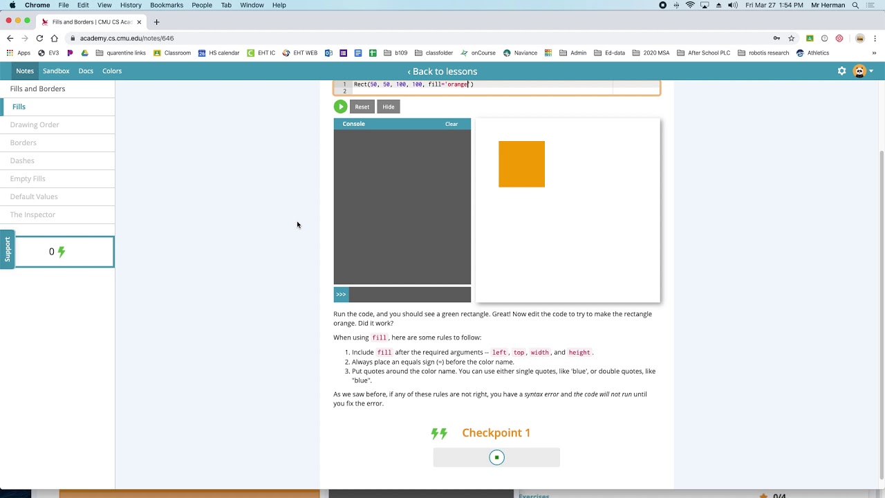Open the browser home icon
This screenshot has width=885, height=498.
55,38
